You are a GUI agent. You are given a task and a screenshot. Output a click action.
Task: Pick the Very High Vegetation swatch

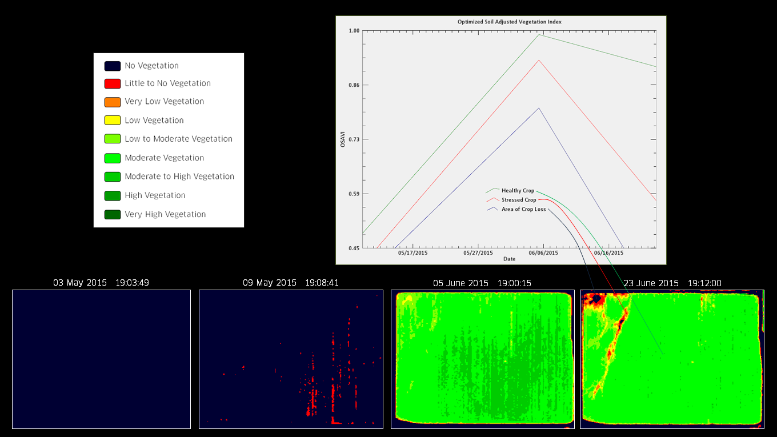(x=113, y=215)
